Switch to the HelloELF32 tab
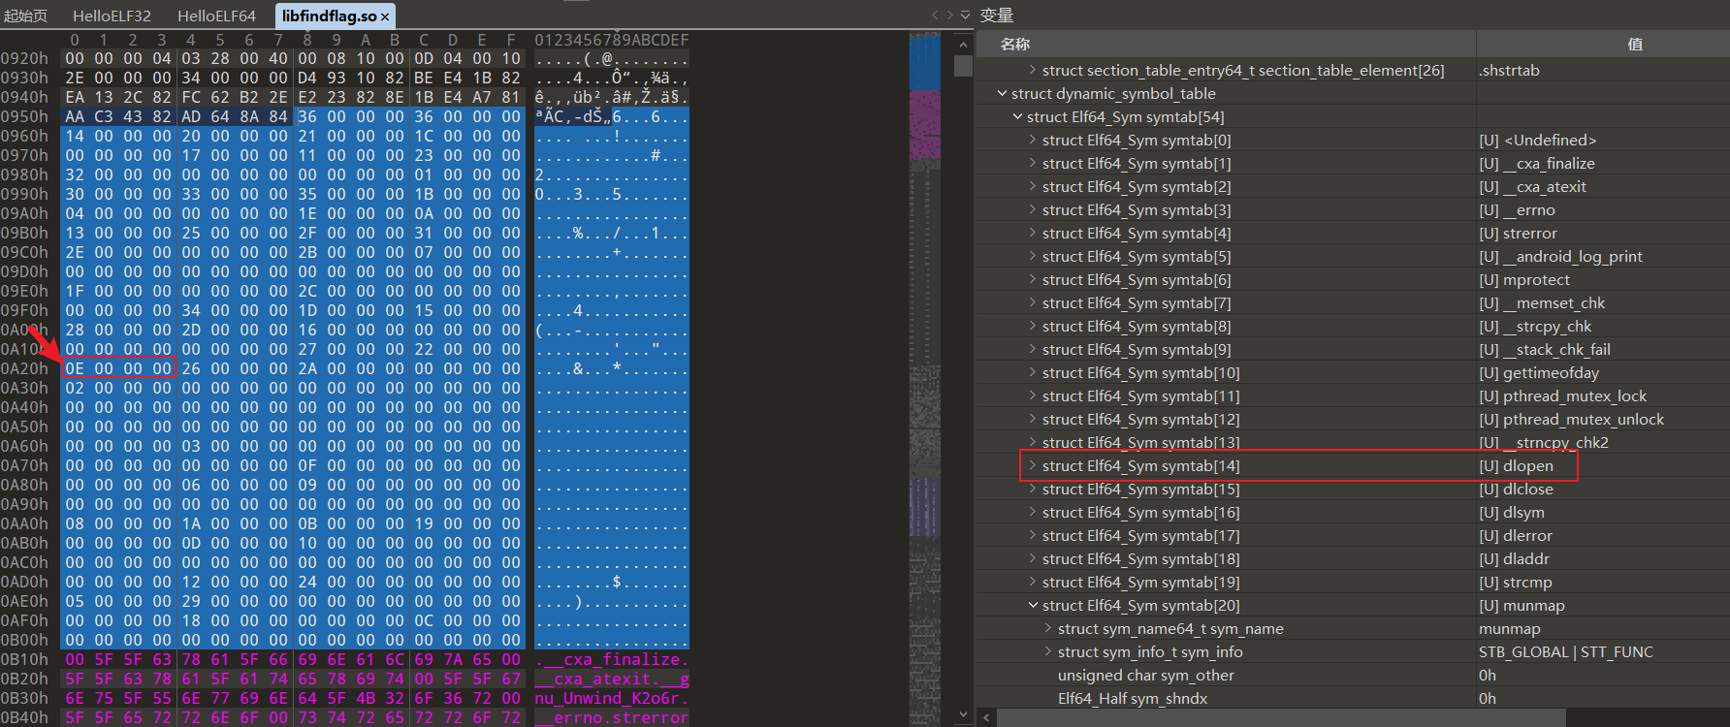Viewport: 1730px width, 727px height. pos(112,16)
